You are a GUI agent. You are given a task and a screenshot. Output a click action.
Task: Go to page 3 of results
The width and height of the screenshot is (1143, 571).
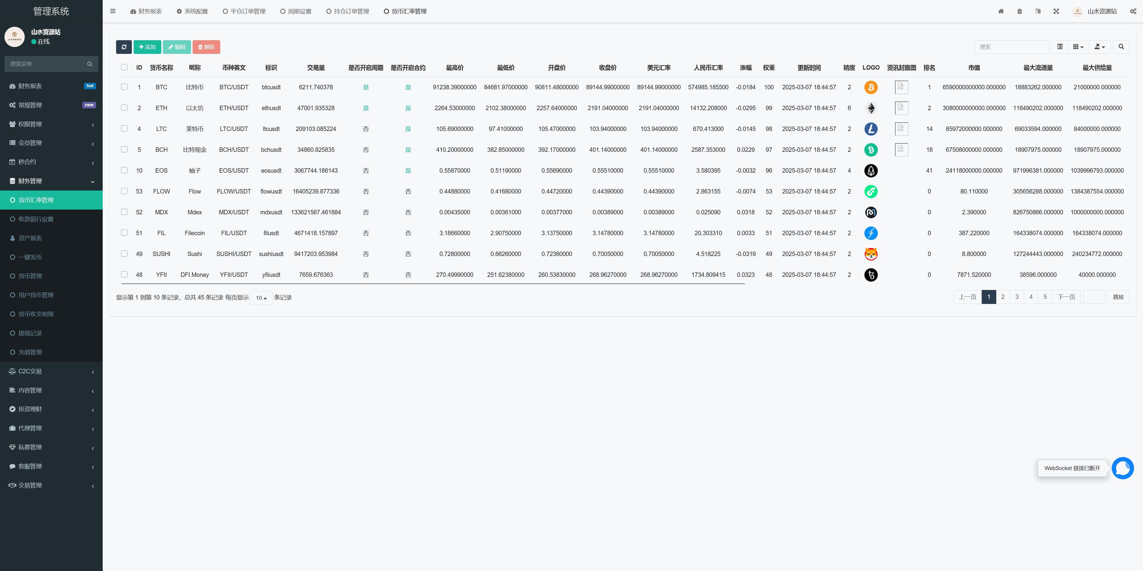[1016, 297]
